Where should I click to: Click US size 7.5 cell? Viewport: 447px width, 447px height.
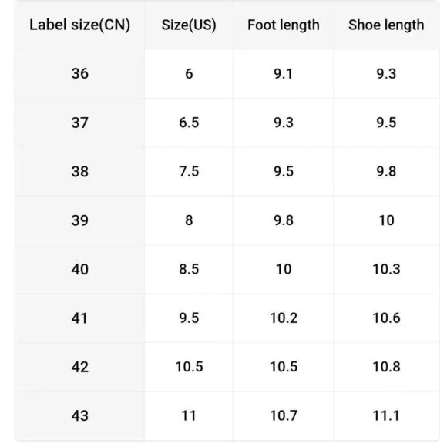[189, 172]
